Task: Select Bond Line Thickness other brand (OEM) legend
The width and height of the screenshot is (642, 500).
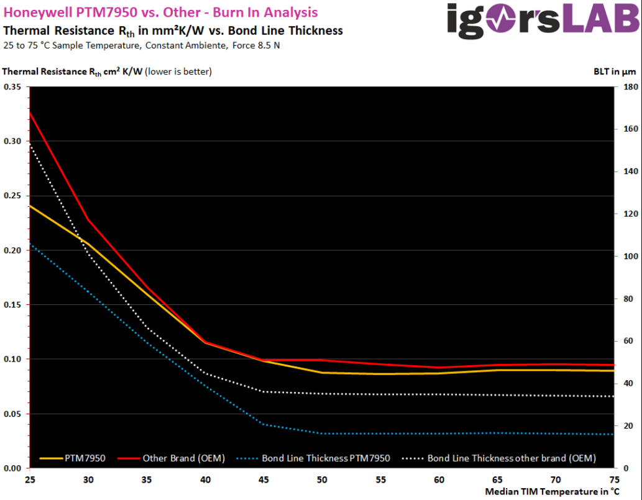Action: click(x=498, y=458)
